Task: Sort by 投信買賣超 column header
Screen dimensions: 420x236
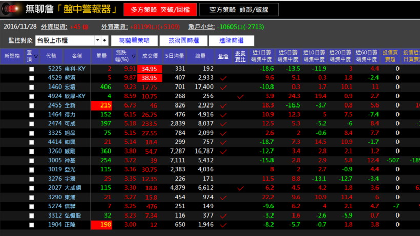Action: [390, 56]
